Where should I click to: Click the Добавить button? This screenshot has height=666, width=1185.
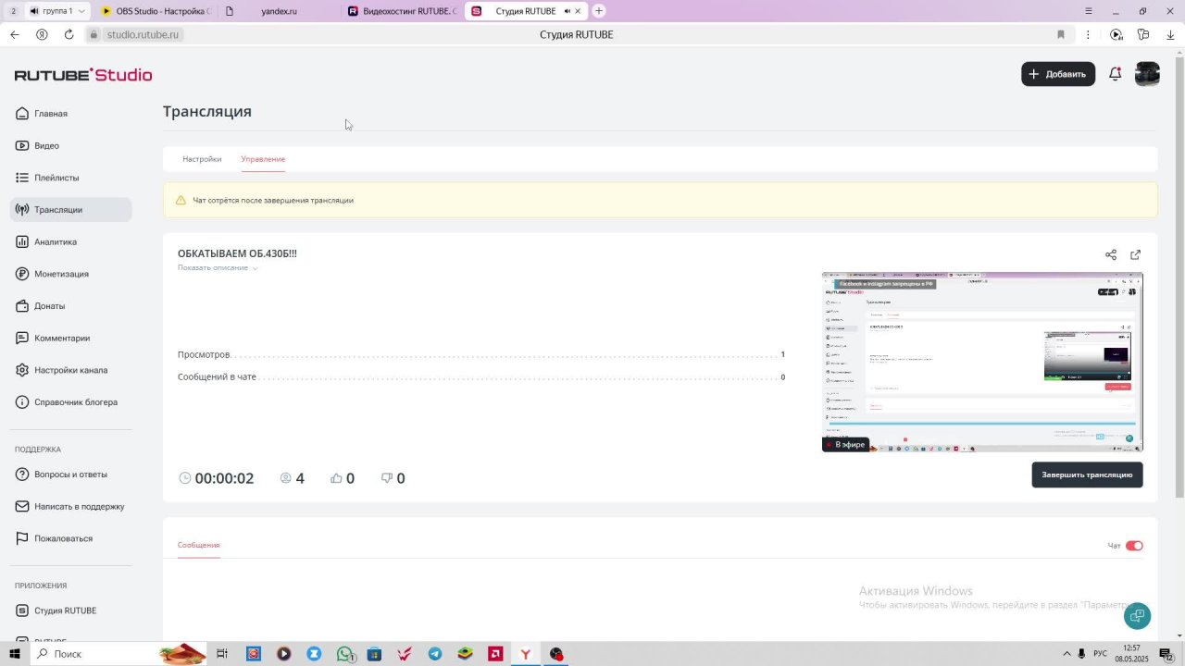[x=1058, y=74]
